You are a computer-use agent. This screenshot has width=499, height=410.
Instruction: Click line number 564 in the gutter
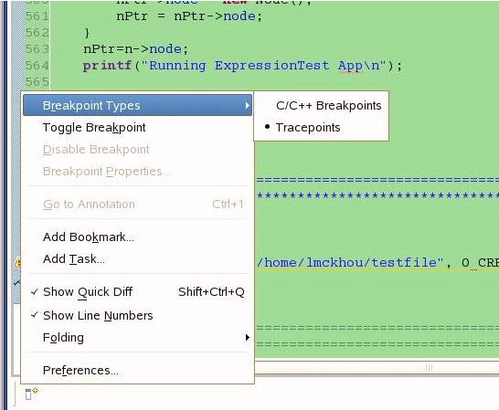pyautogui.click(x=37, y=66)
